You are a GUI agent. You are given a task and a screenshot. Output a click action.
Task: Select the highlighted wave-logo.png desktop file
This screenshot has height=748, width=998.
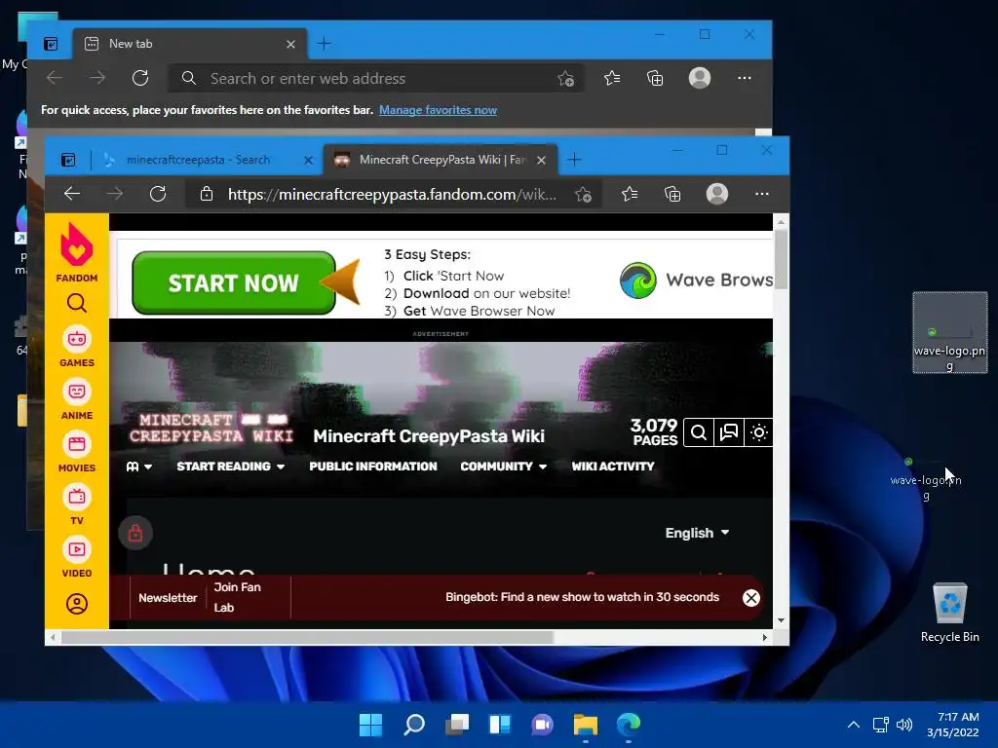click(x=949, y=333)
